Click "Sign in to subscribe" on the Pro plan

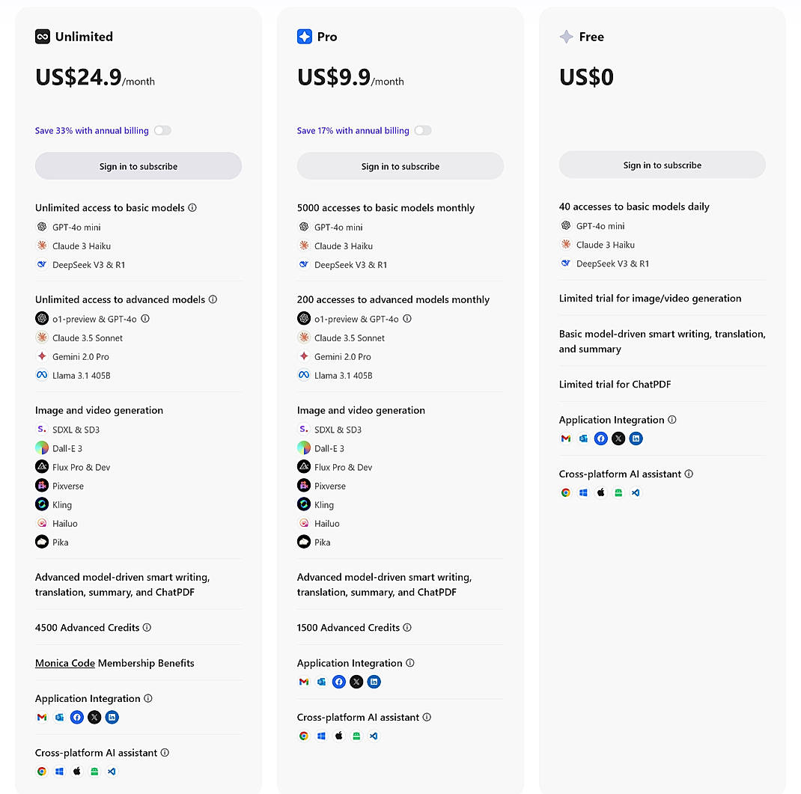(400, 165)
